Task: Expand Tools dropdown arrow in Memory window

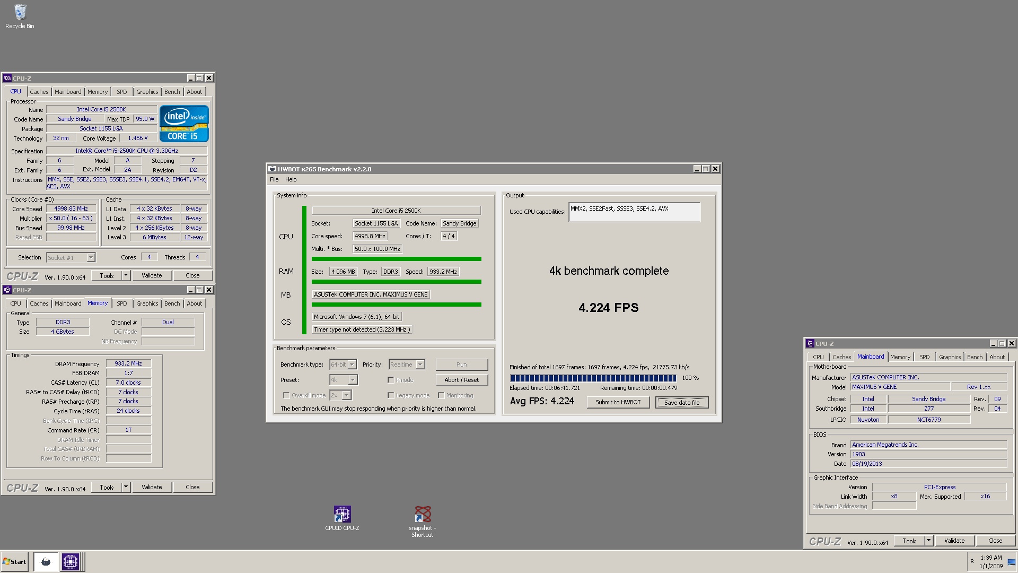Action: 126,487
